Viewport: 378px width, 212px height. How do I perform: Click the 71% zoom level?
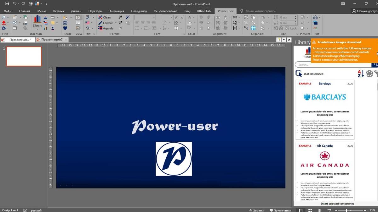tap(372, 210)
